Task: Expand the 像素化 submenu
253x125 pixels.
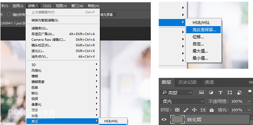Action: point(63,104)
